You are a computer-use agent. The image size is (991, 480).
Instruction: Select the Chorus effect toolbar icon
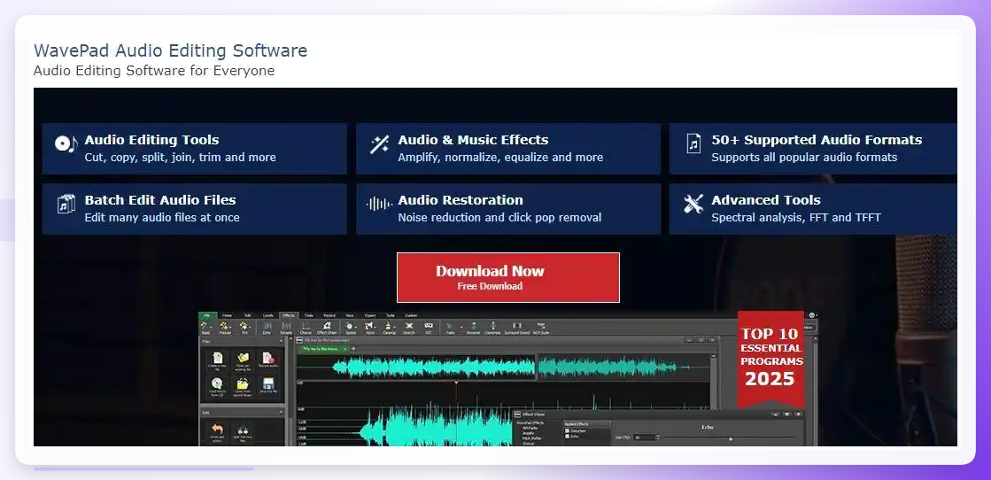click(306, 326)
